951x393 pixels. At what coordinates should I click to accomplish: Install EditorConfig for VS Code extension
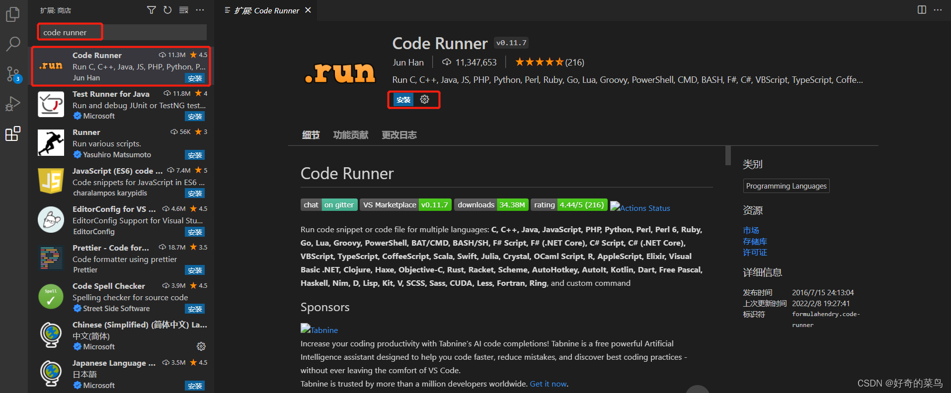click(195, 232)
